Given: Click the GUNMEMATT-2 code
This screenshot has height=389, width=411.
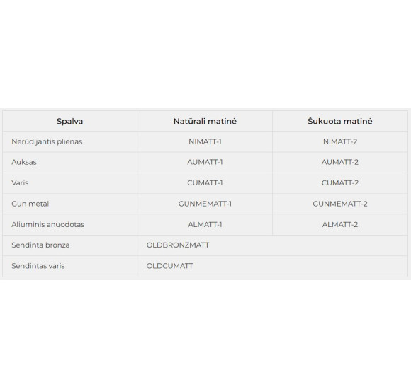Looking at the screenshot, I should [x=340, y=204].
